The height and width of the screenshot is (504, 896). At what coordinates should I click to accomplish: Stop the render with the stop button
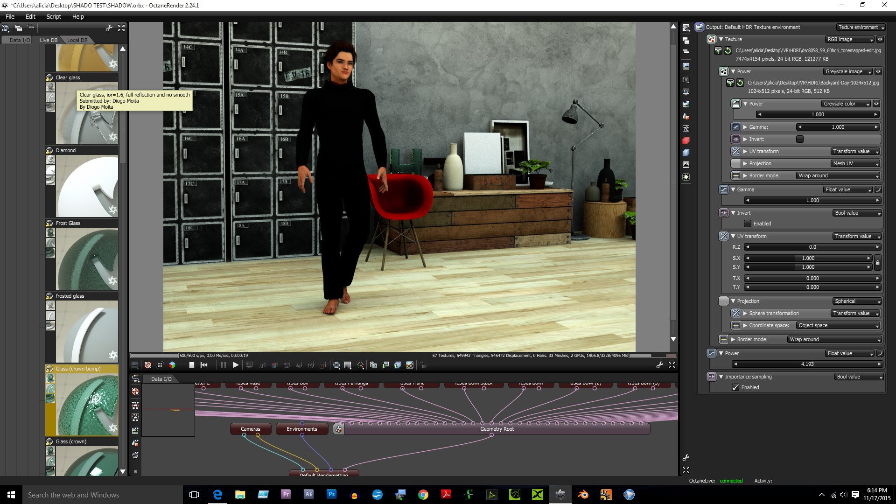191,365
